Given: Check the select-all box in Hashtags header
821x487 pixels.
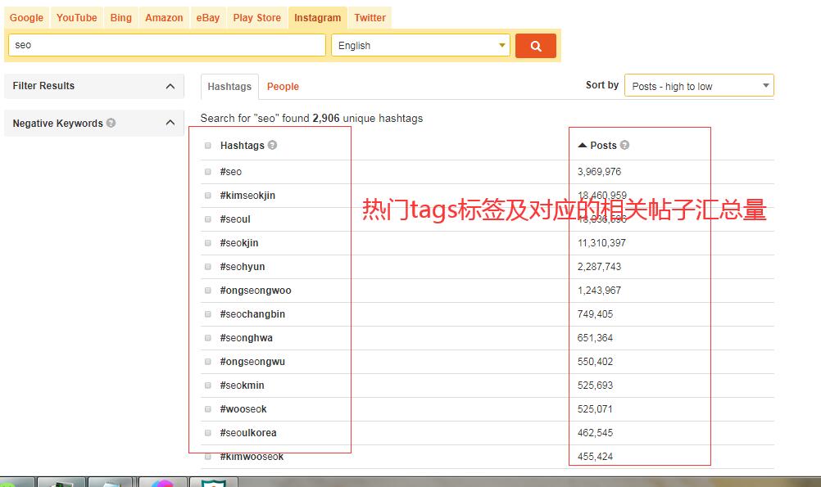Looking at the screenshot, I should [207, 145].
